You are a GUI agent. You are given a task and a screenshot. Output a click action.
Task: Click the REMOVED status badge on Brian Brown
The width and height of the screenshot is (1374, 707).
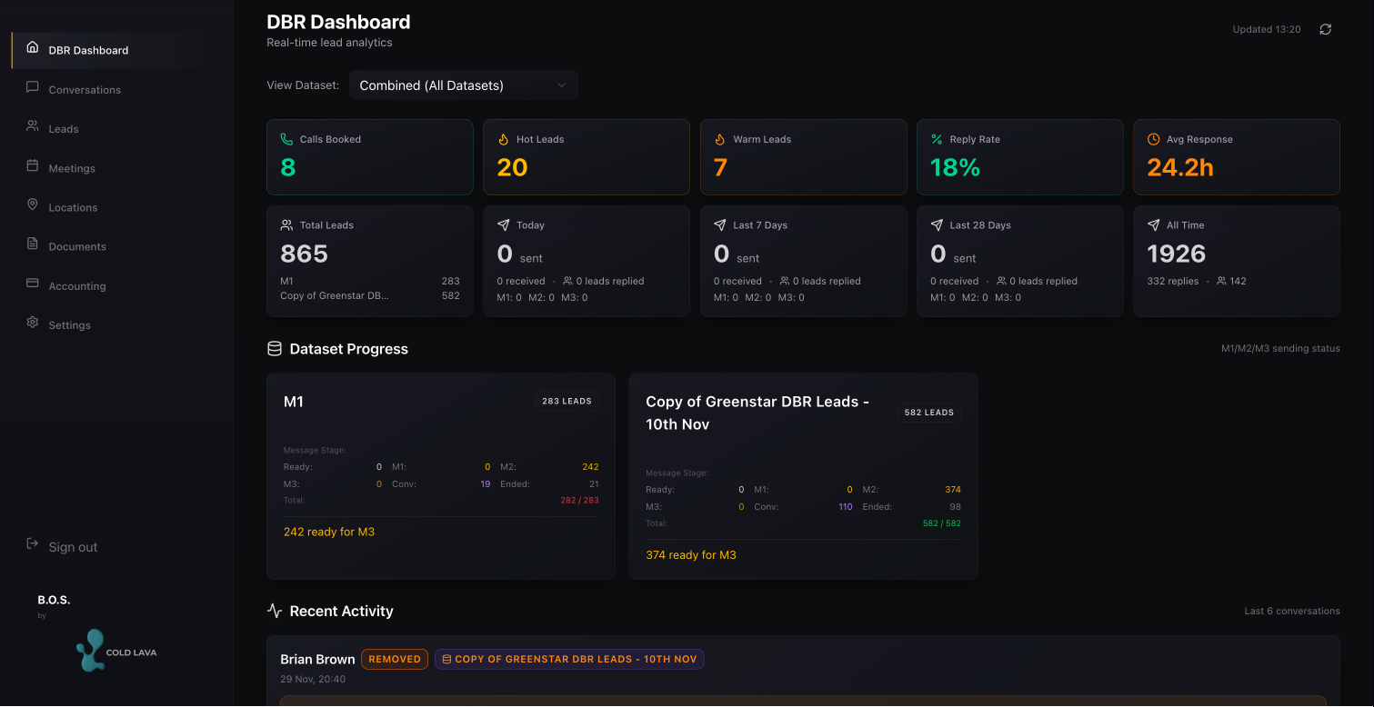point(395,659)
